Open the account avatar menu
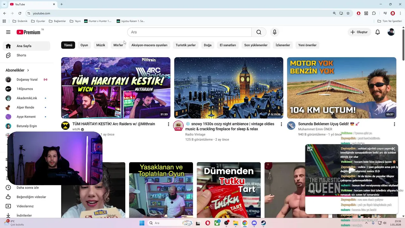The width and height of the screenshot is (405, 228). point(391,32)
